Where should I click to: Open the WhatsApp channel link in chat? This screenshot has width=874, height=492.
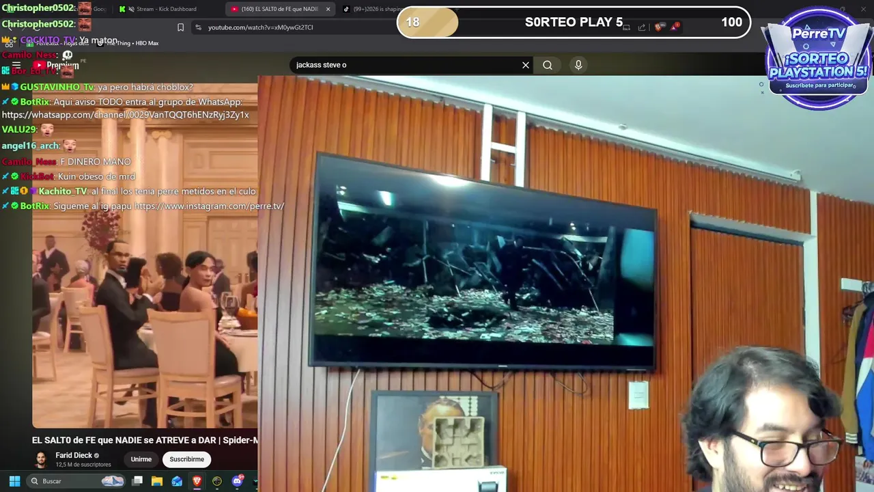(125, 115)
